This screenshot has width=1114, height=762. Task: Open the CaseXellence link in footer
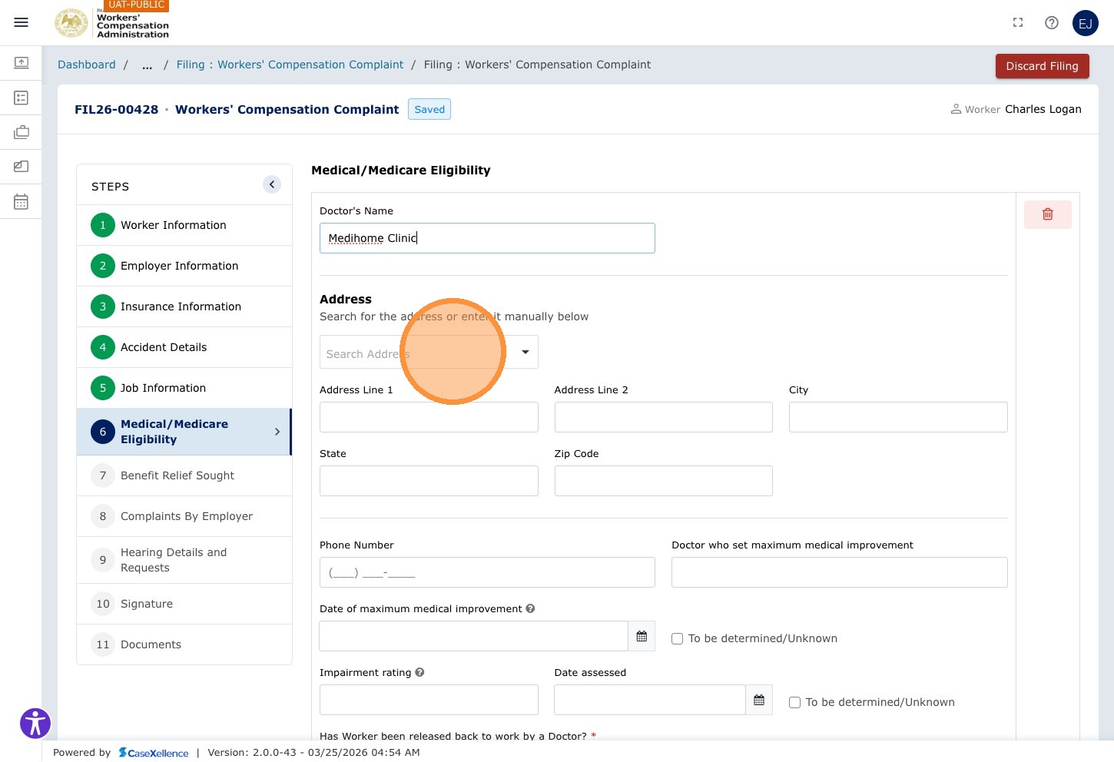pos(154,753)
